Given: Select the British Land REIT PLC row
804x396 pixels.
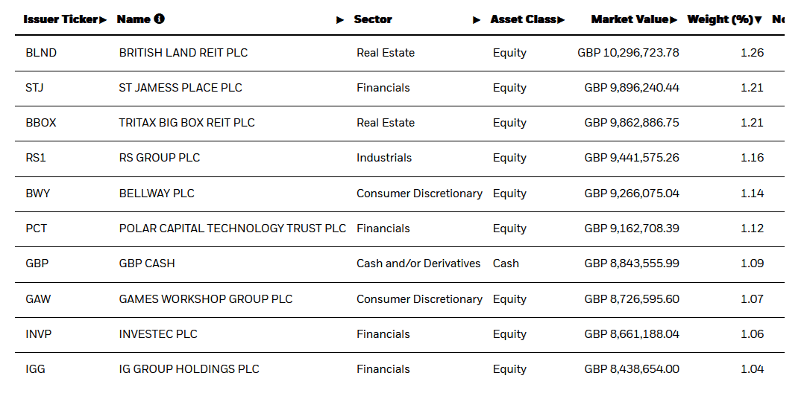Looking at the screenshot, I should coord(183,53).
